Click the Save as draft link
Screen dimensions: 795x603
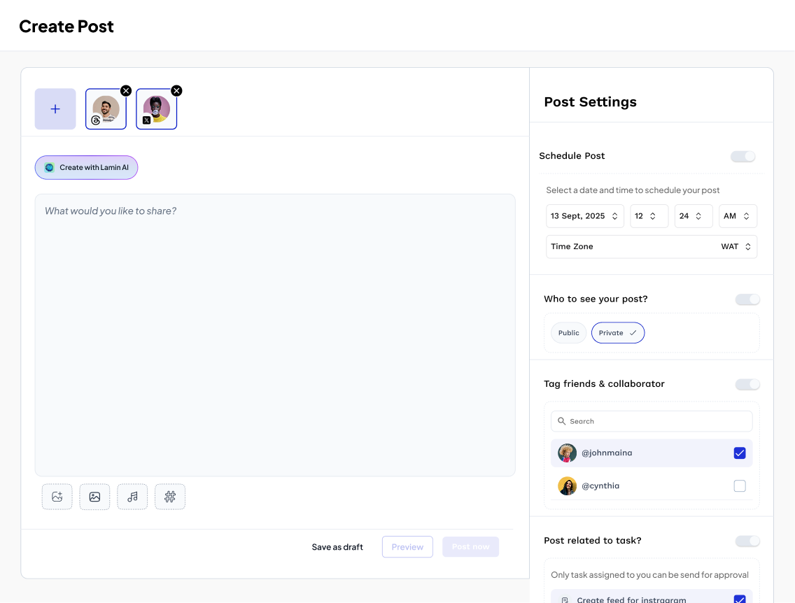[x=337, y=547]
